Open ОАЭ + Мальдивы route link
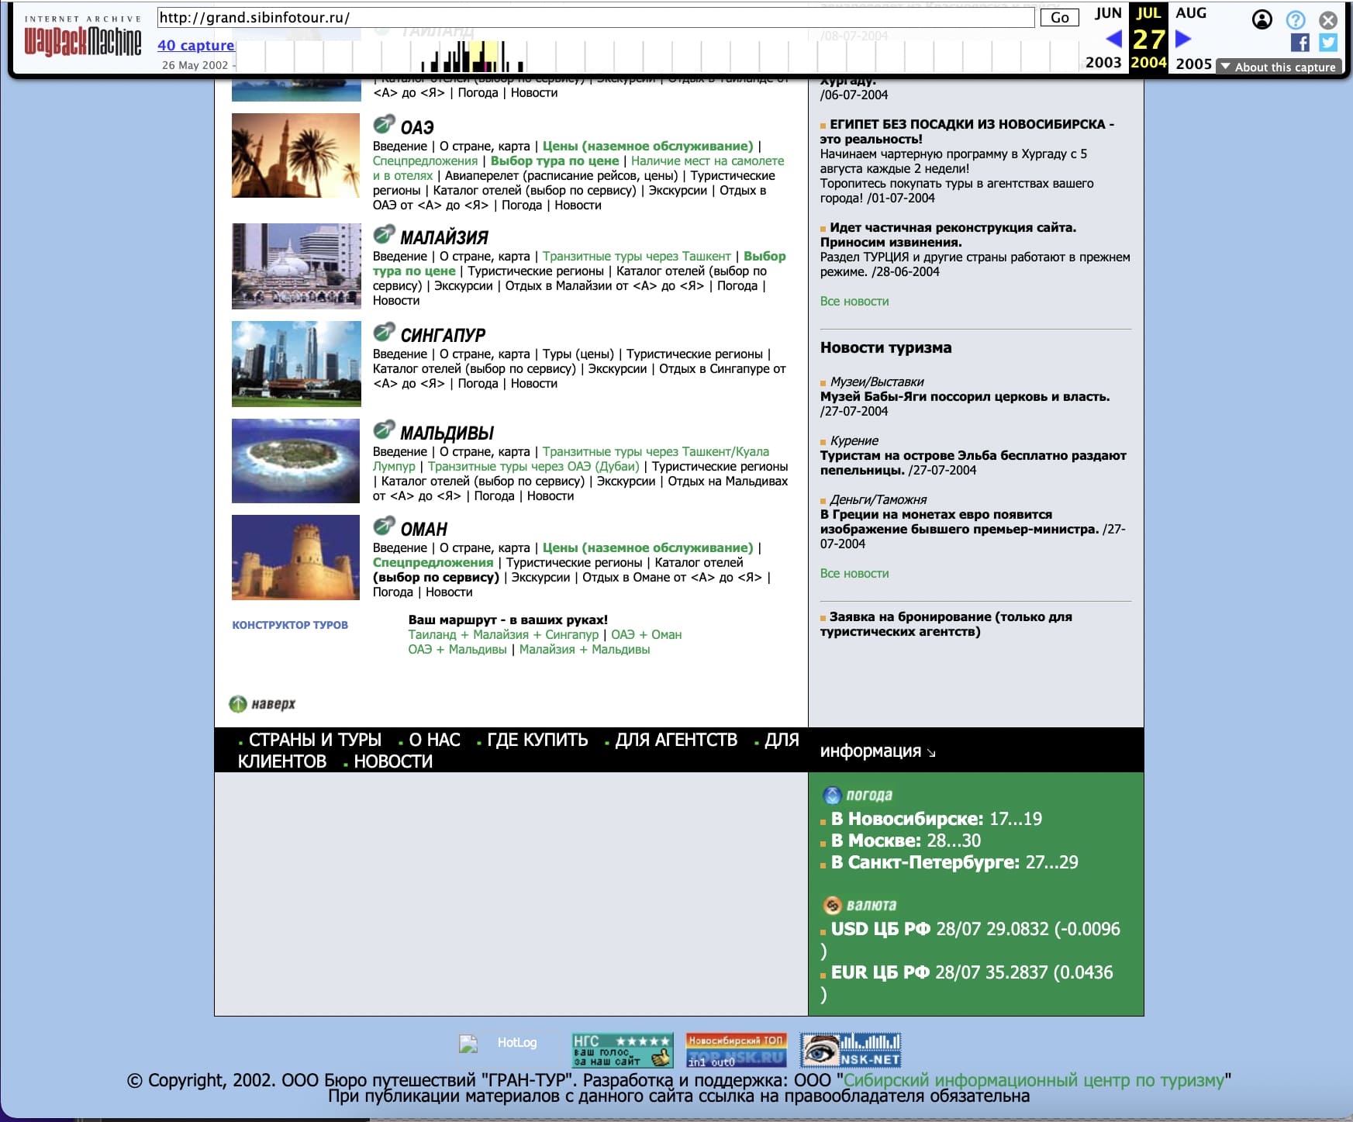 pos(457,649)
